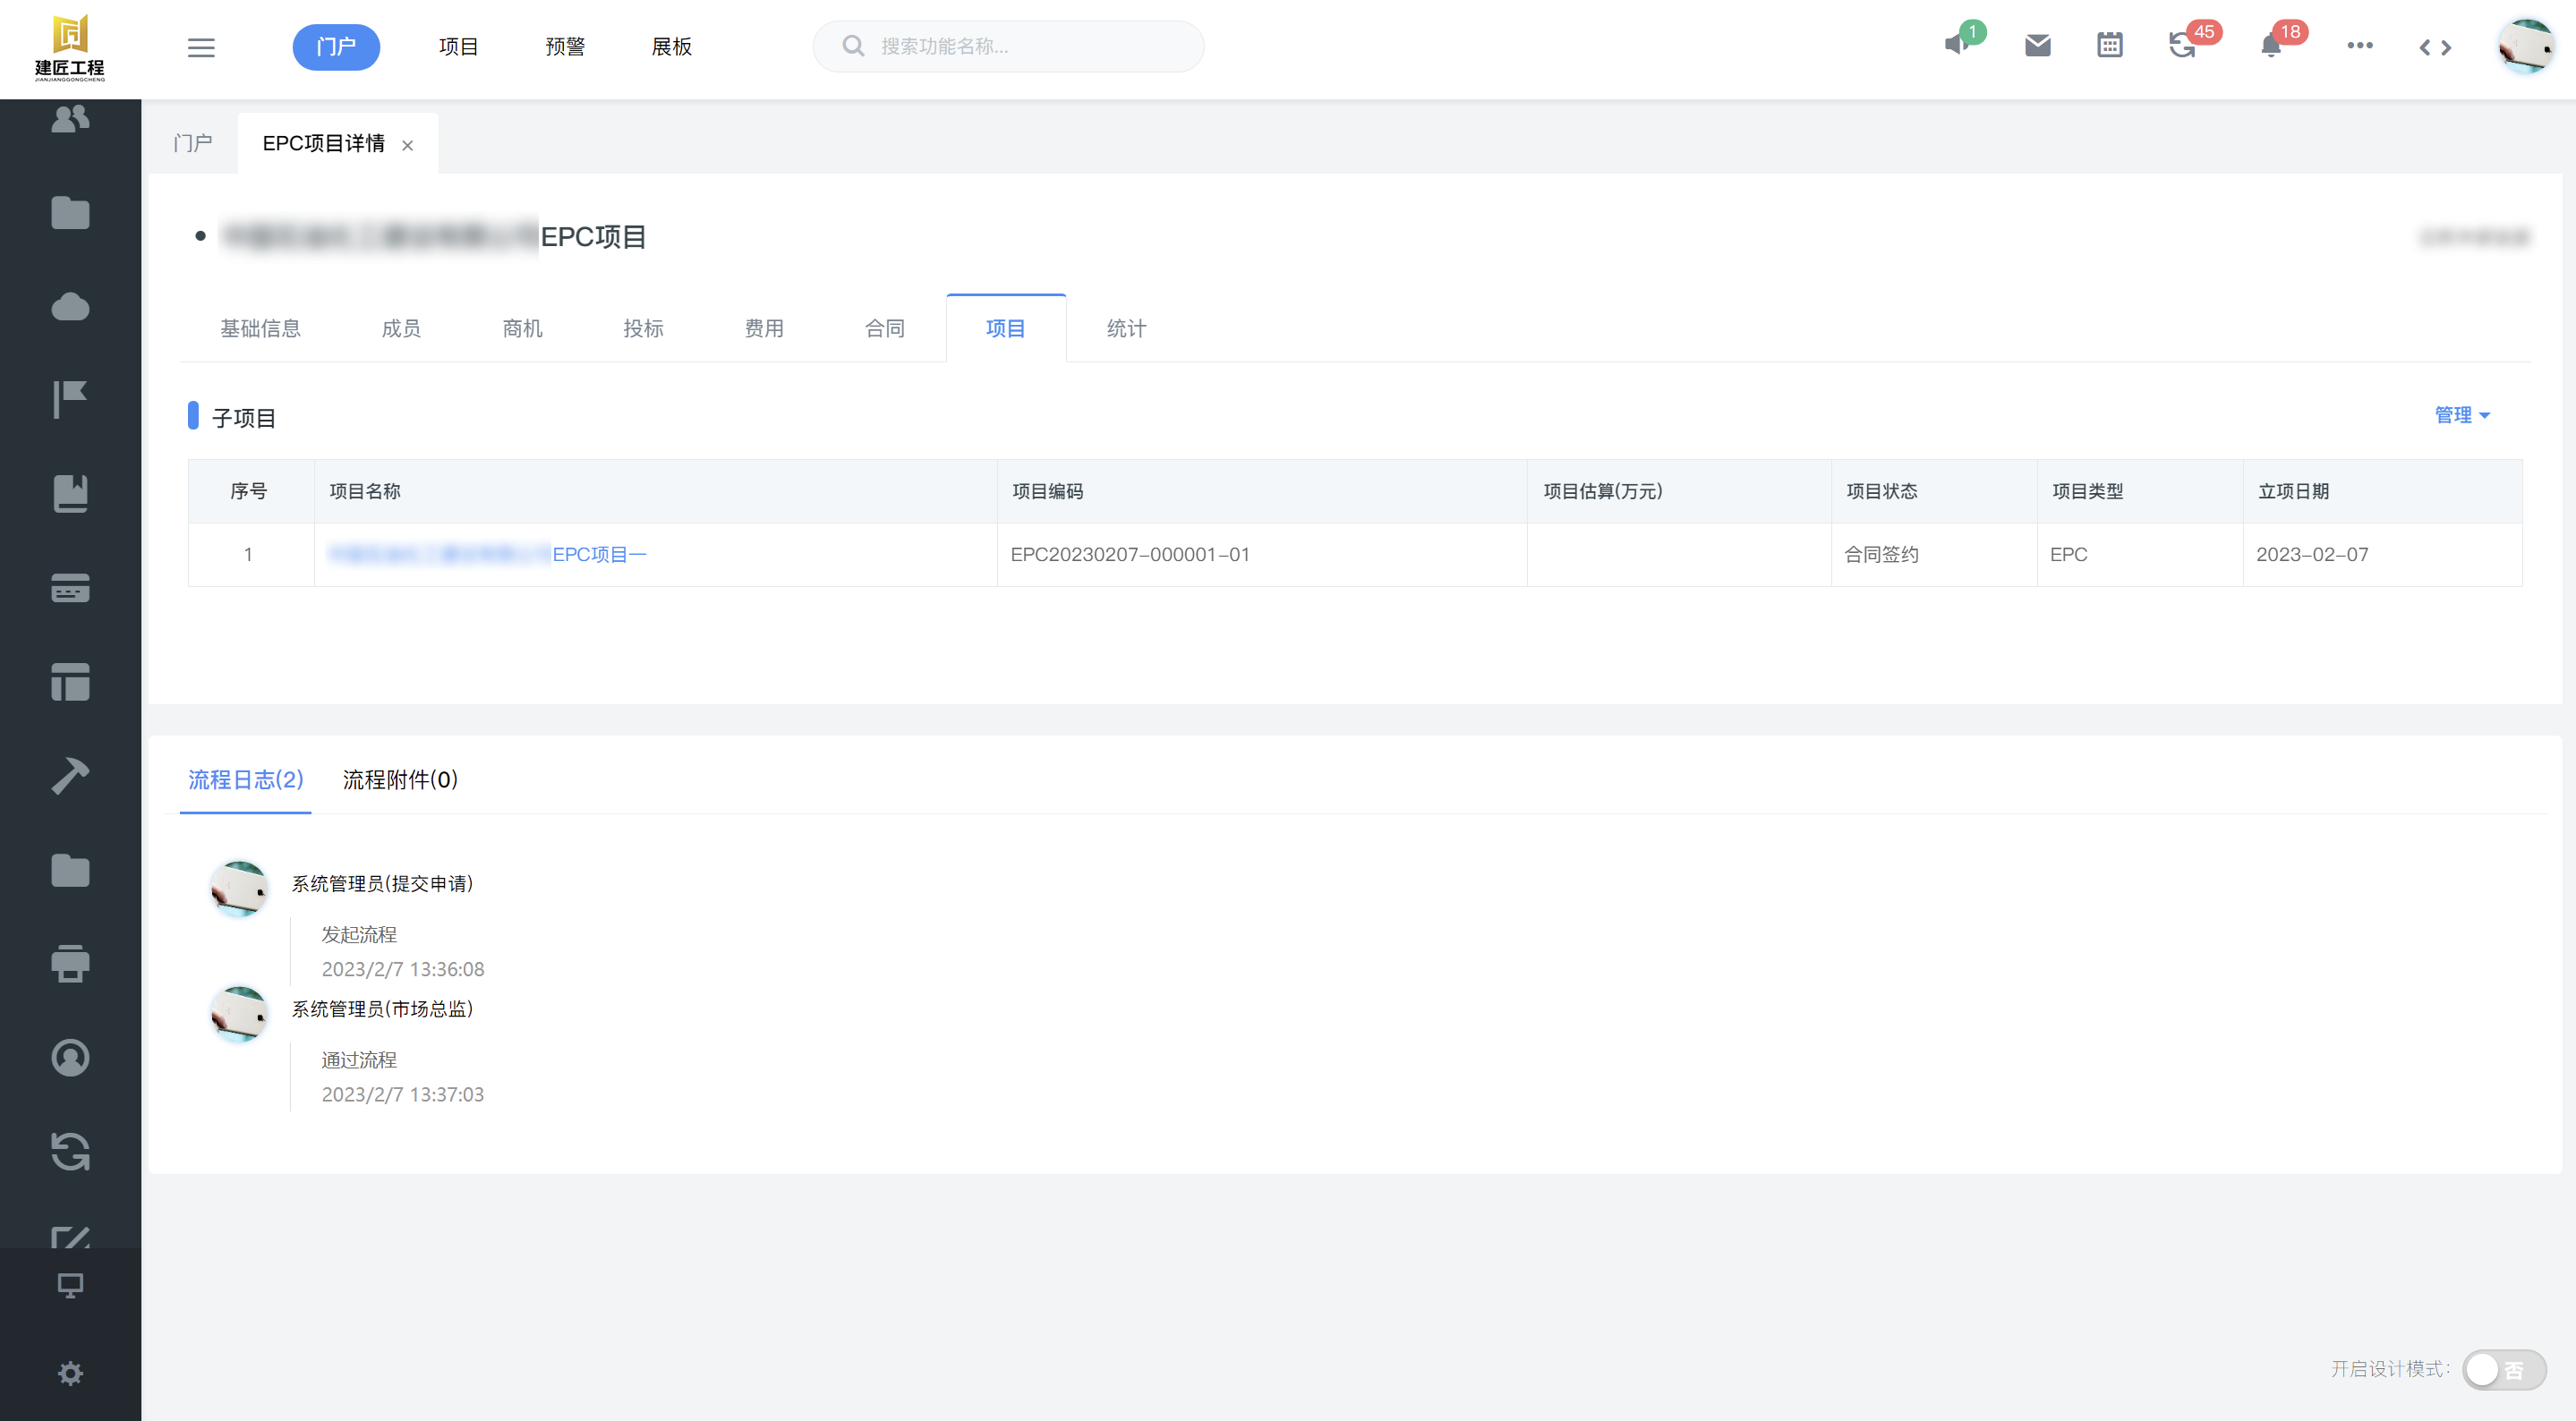The image size is (2576, 1421).
Task: Click the hamburger menu collapse icon
Action: tap(201, 47)
